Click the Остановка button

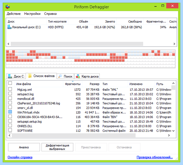(124, 147)
